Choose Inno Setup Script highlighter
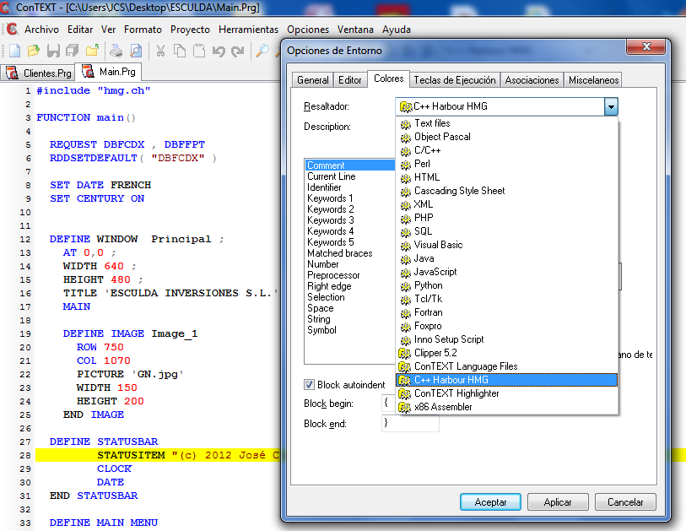This screenshot has height=531, width=686. coord(506,339)
